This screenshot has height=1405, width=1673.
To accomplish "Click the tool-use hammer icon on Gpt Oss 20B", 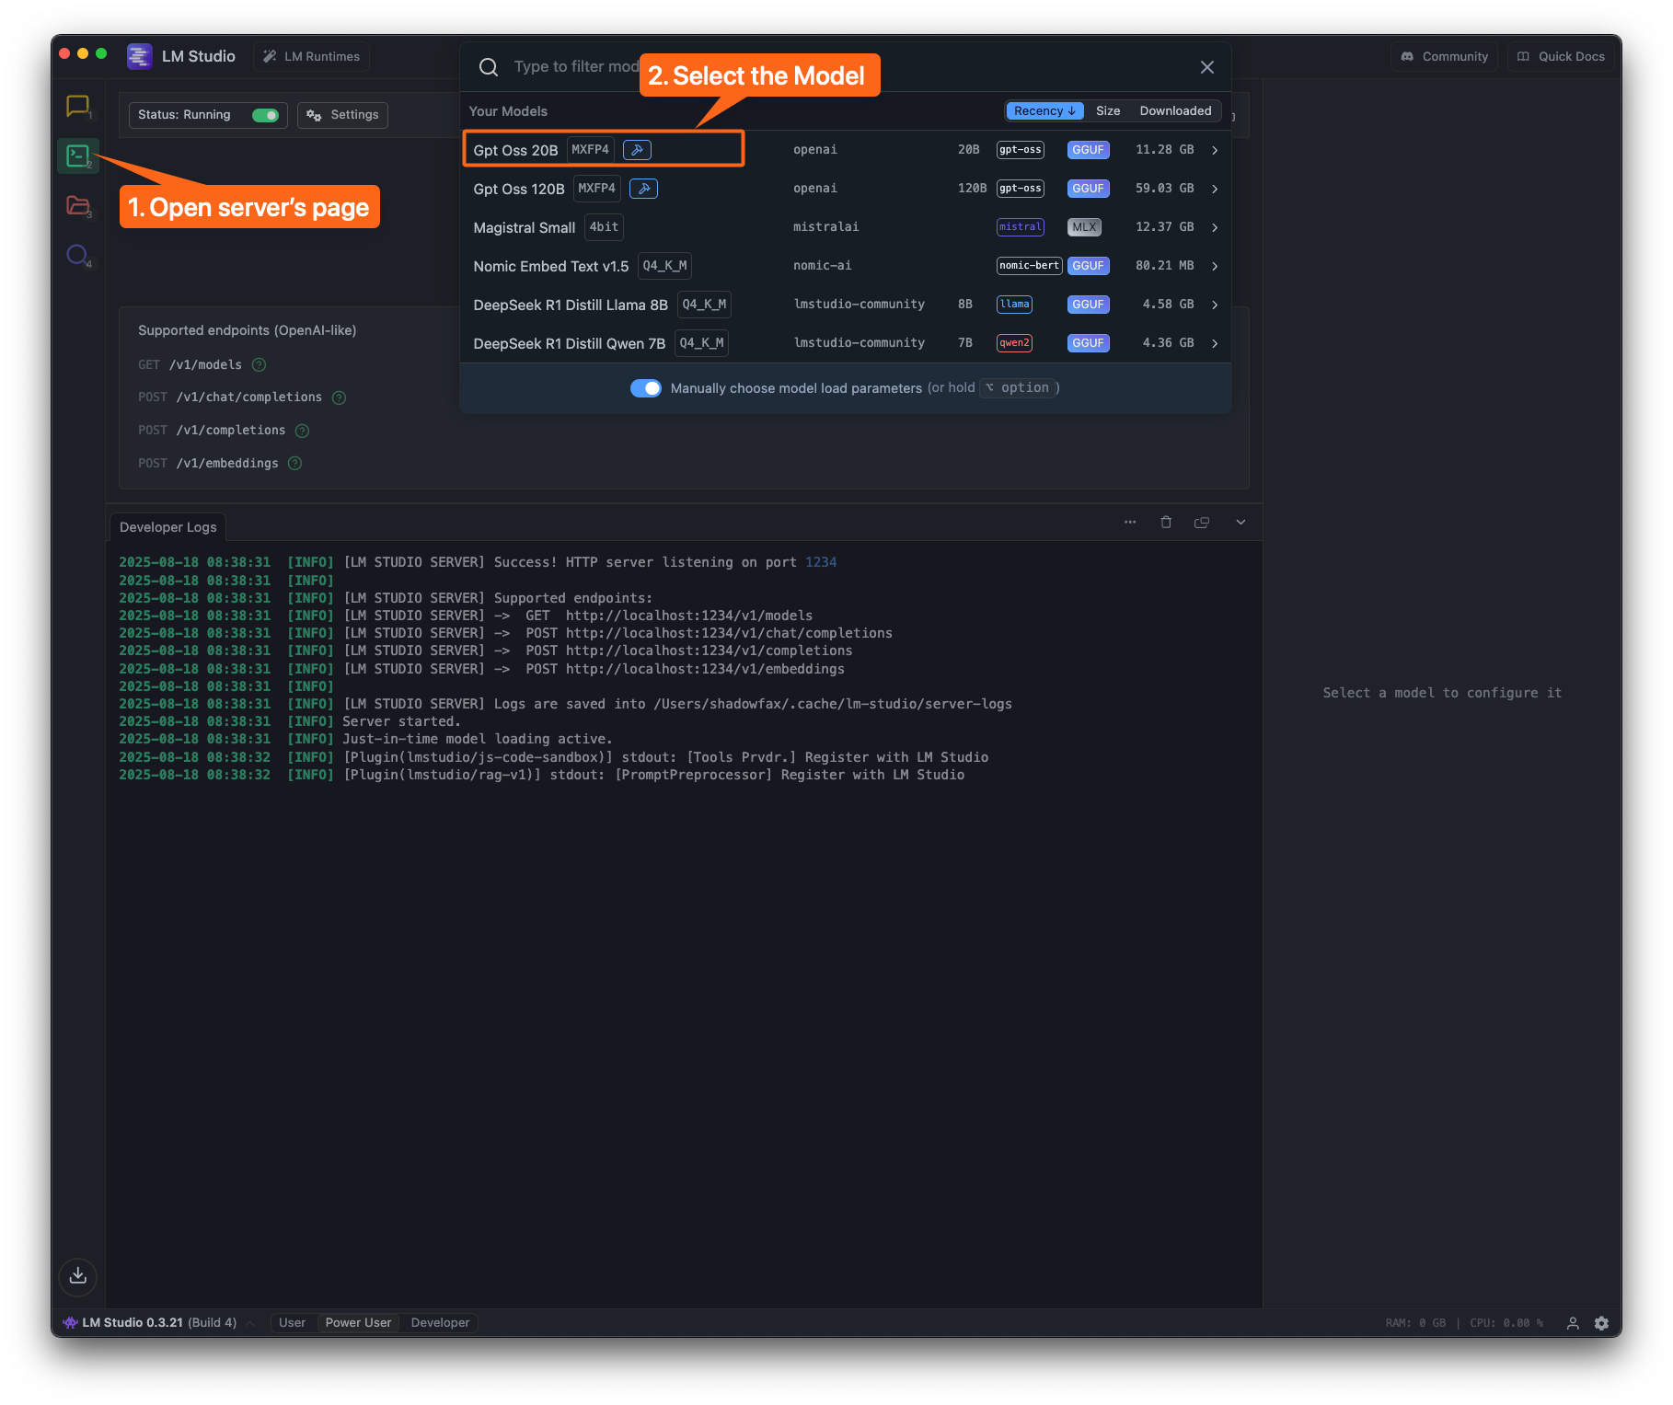I will (637, 150).
